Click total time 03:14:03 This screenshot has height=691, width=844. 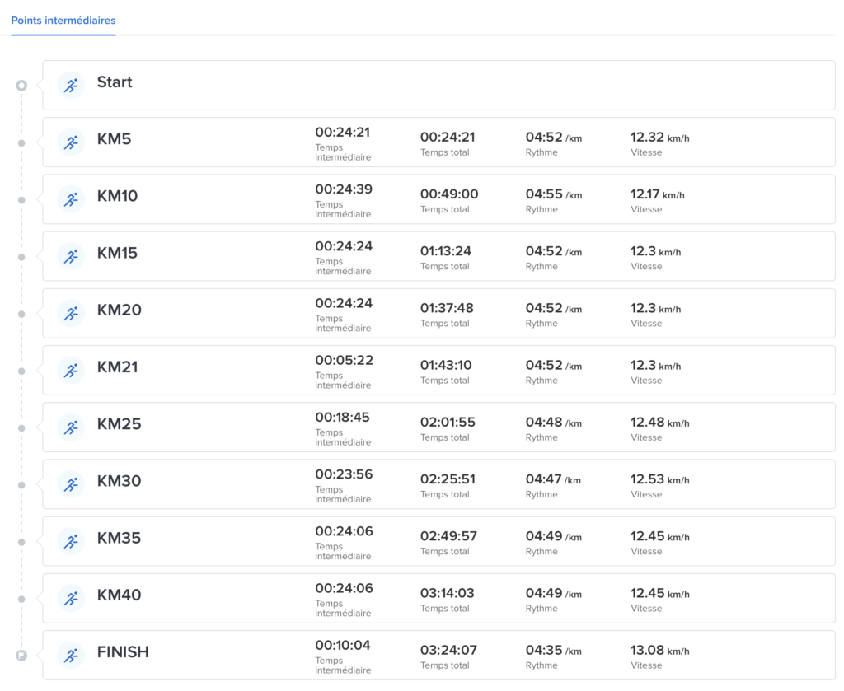click(x=448, y=593)
